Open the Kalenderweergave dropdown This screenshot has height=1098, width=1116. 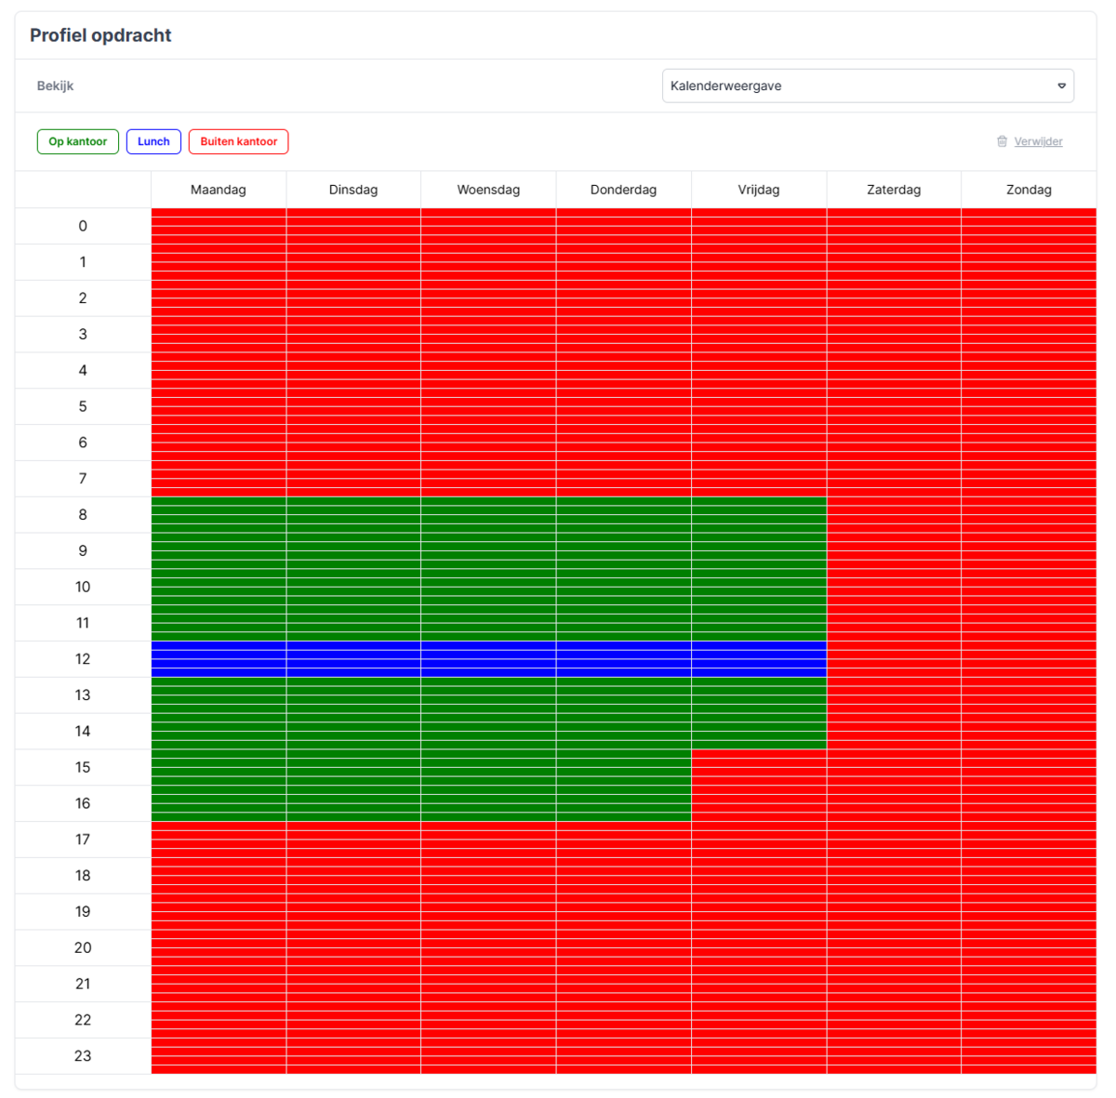pyautogui.click(x=867, y=86)
